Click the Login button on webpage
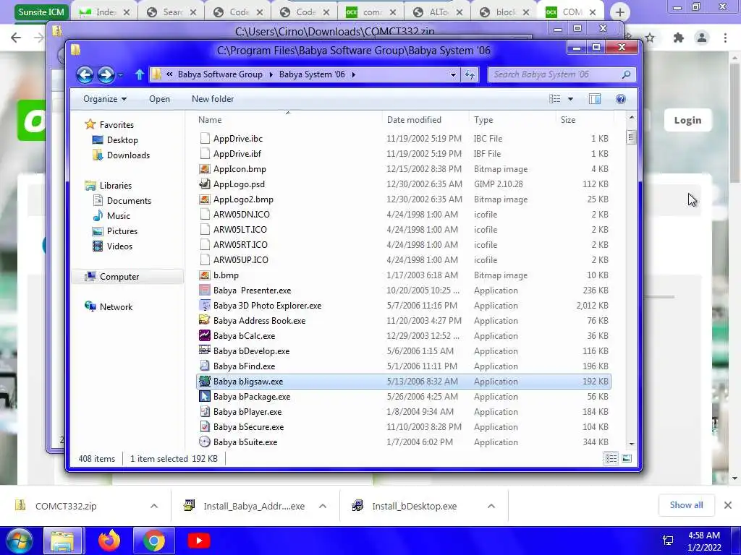 [687, 121]
